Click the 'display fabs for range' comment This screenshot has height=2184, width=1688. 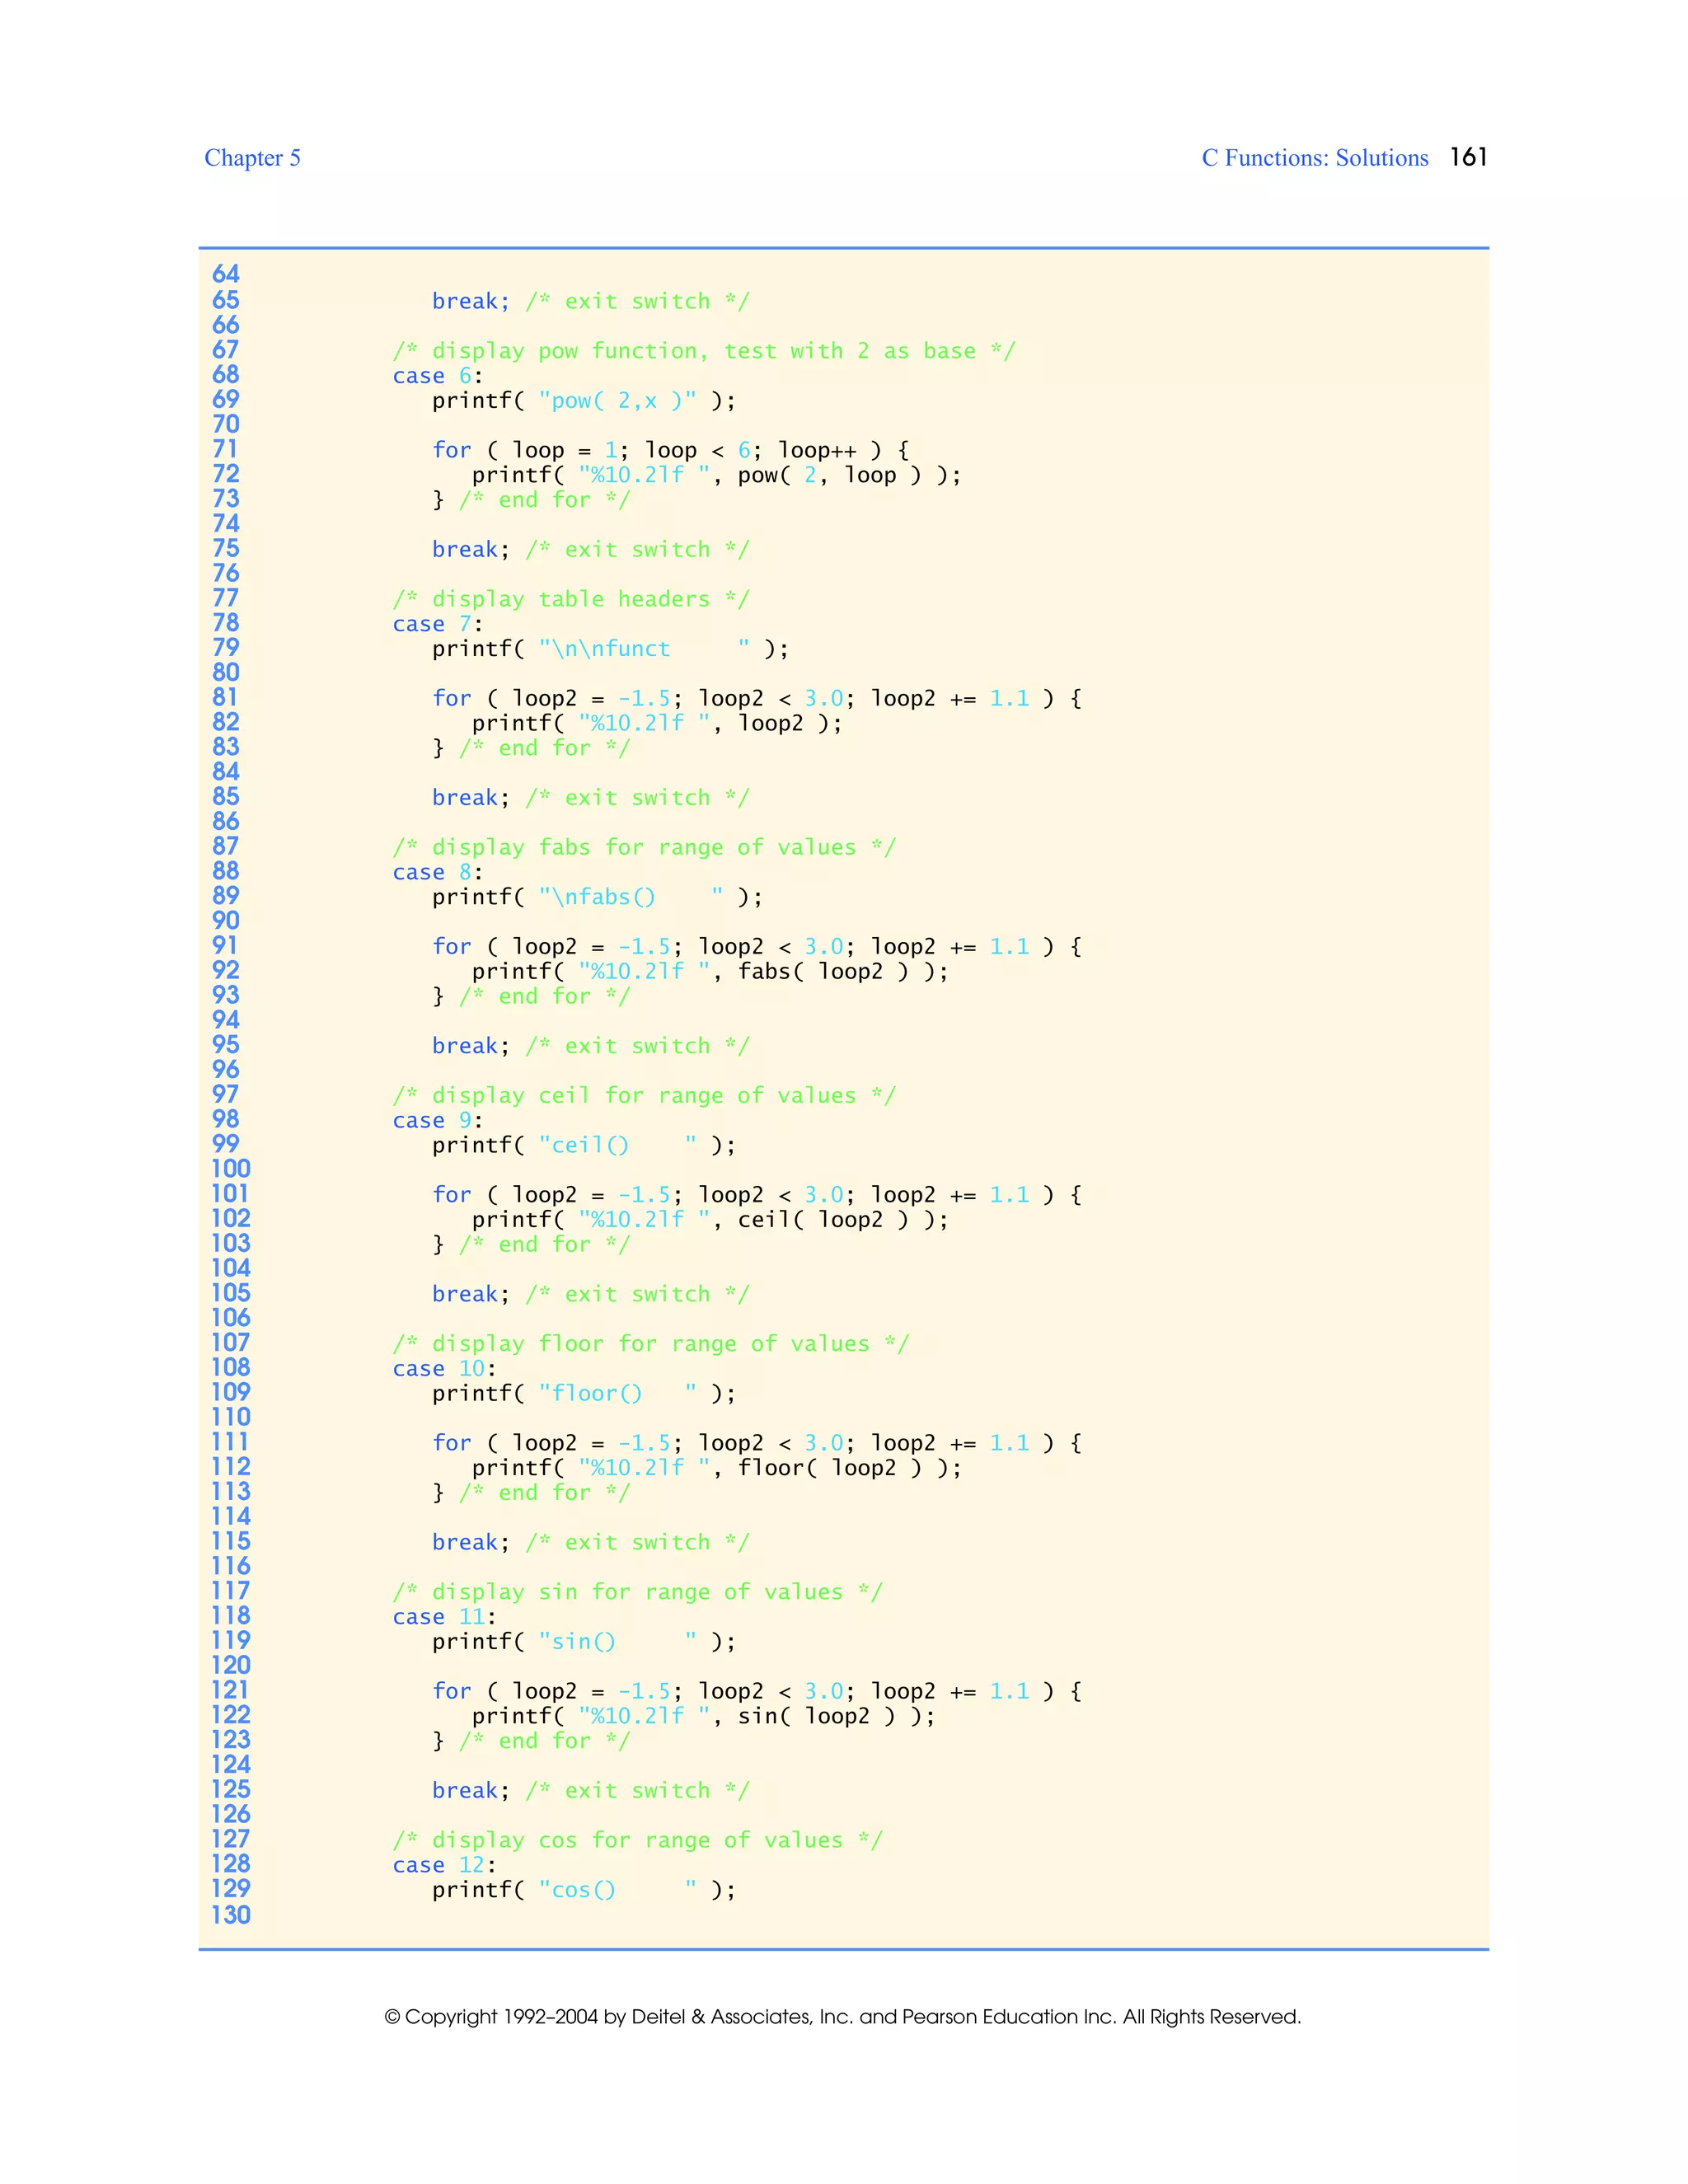644,847
